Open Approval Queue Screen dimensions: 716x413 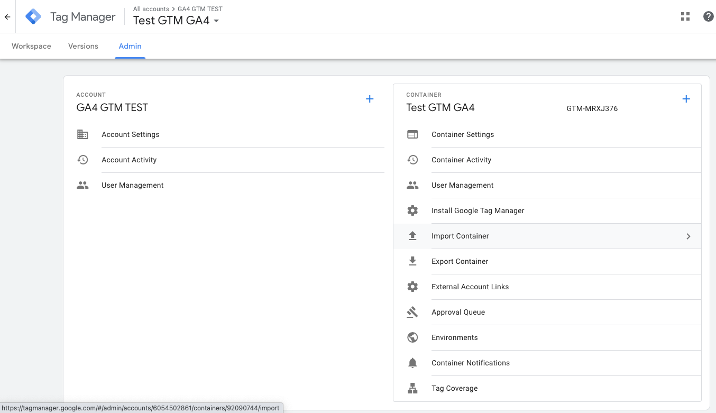[x=547, y=312]
